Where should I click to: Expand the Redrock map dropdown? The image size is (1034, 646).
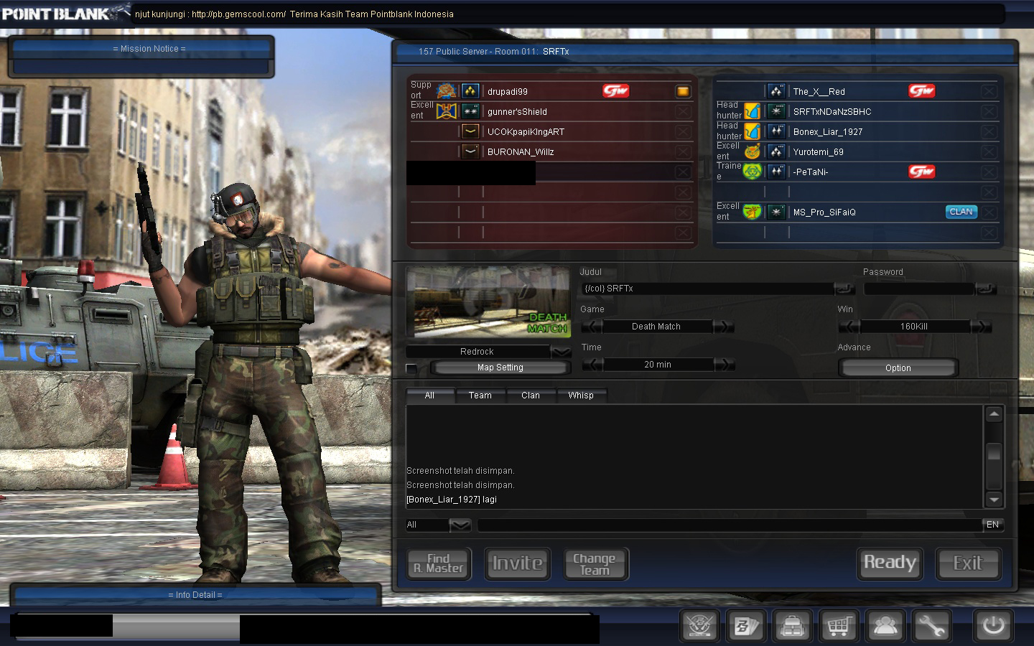pos(561,351)
